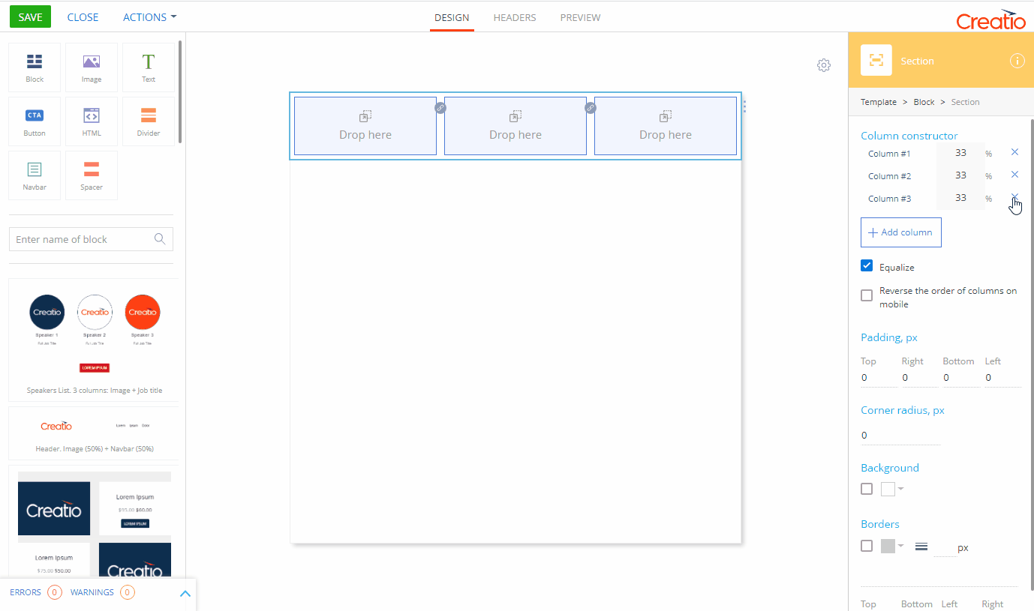Viewport: 1034px width, 611px height.
Task: Select the Divider element tile
Action: [149, 121]
